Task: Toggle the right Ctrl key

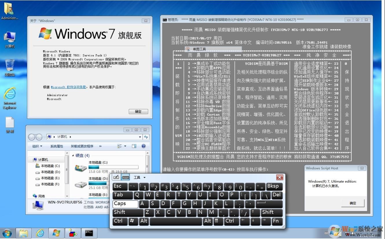Action: 232,221
